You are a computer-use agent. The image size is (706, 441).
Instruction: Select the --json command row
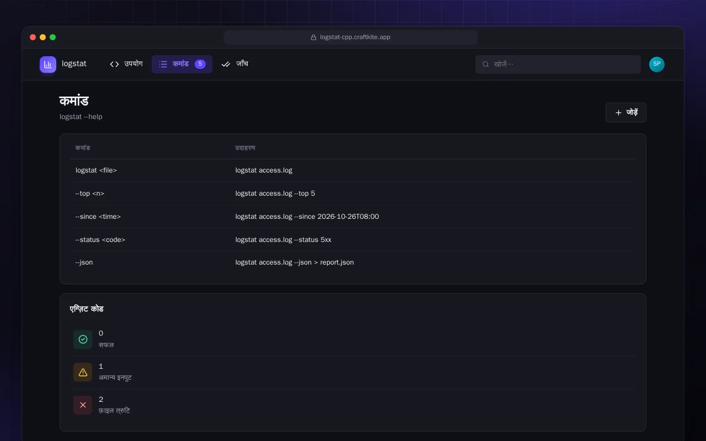(353, 262)
